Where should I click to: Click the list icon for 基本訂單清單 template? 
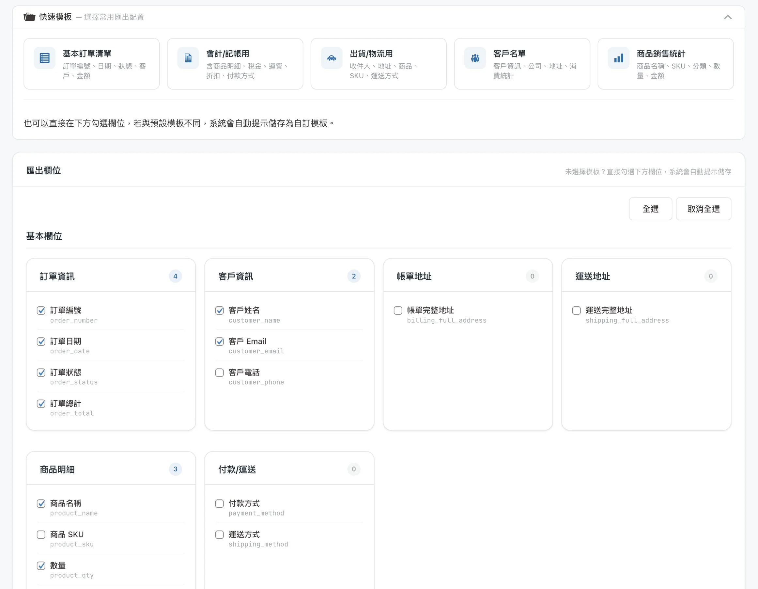[44, 58]
